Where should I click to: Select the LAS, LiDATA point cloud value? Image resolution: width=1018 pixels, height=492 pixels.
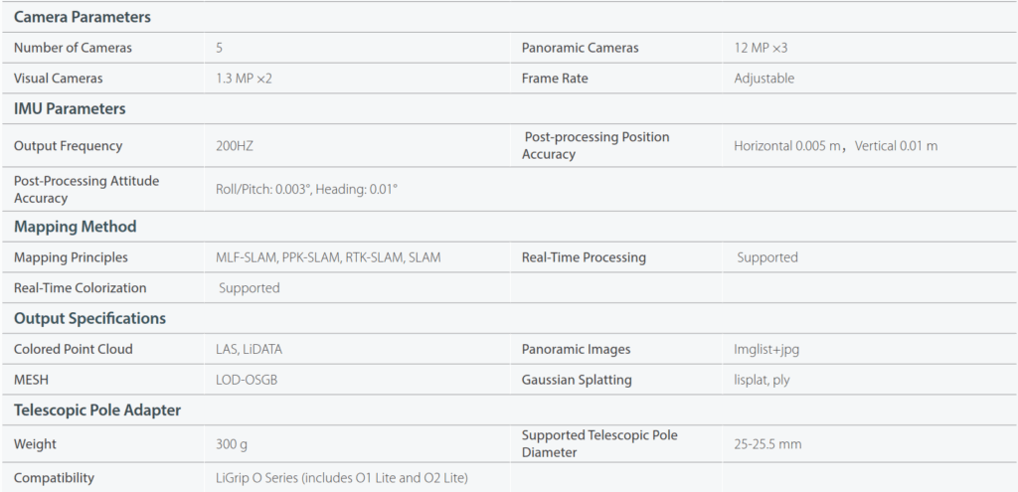[x=250, y=349]
